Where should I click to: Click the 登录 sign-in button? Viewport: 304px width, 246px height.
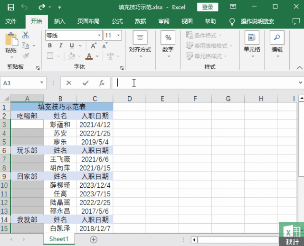point(208,7)
